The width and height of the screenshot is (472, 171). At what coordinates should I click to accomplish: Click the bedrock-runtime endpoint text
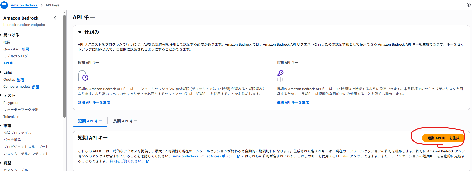[x=24, y=25]
